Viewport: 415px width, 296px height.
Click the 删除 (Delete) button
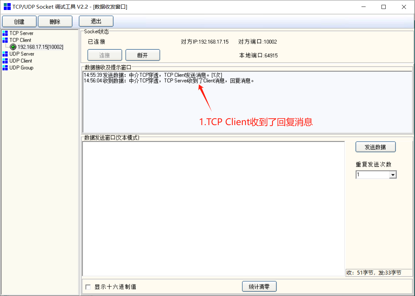click(x=55, y=21)
